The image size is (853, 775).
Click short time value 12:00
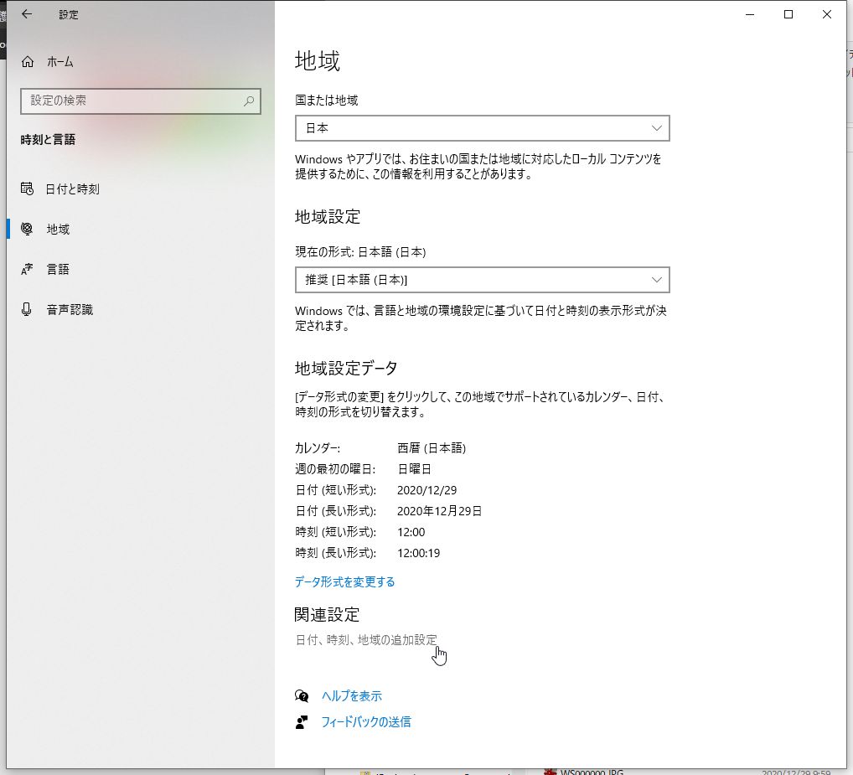(x=411, y=532)
